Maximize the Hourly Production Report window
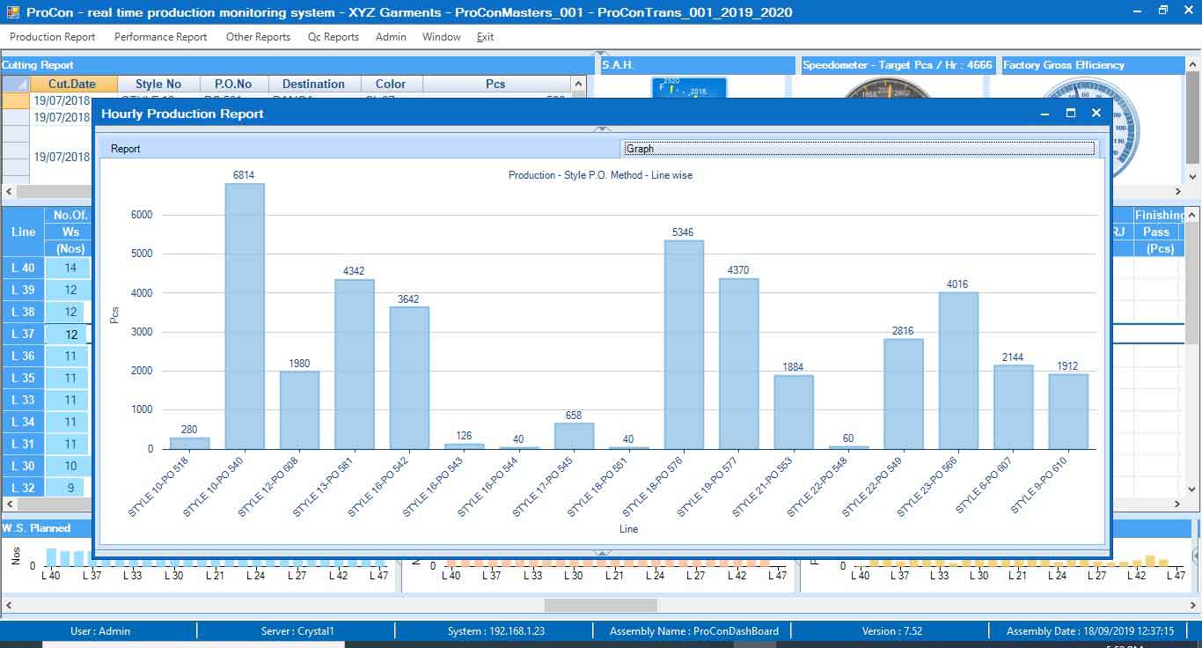 click(1071, 114)
